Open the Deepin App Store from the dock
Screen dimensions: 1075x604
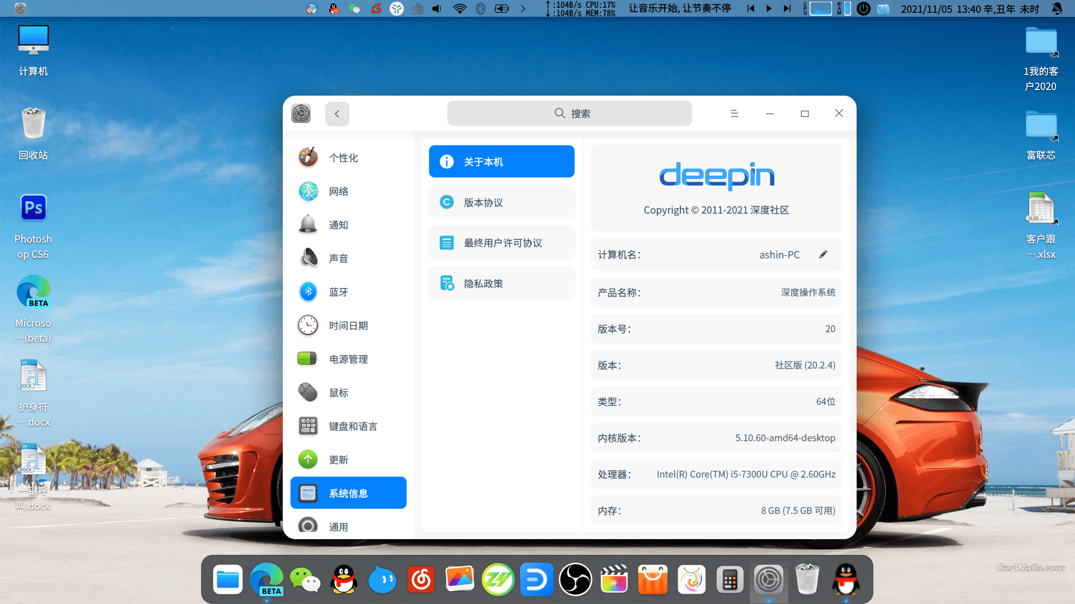653,579
